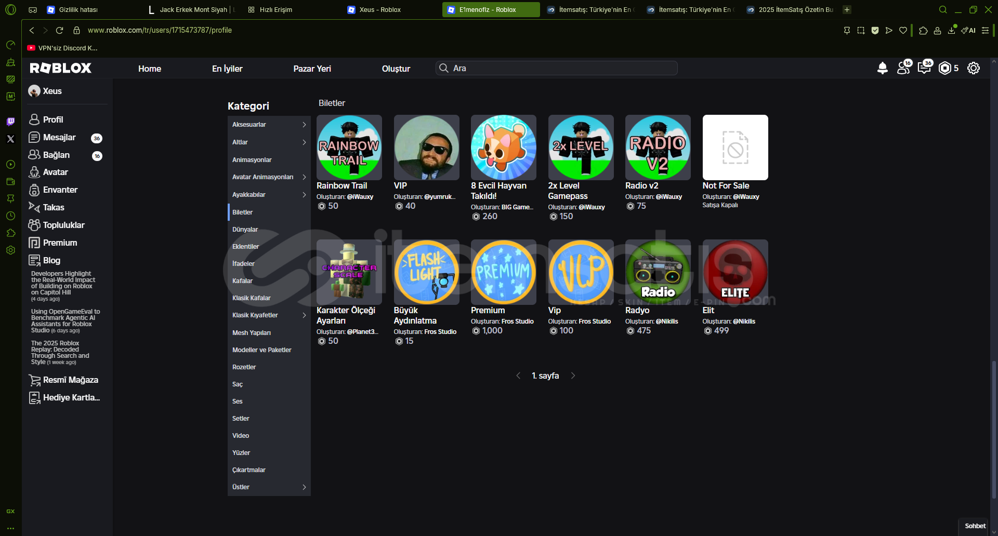Open browser extensions cube icon

coord(923,30)
